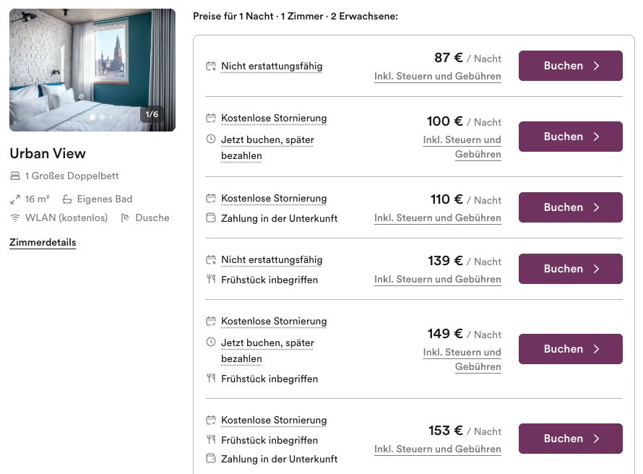Click the WLAN wifi icon
This screenshot has width=643, height=474.
(15, 218)
